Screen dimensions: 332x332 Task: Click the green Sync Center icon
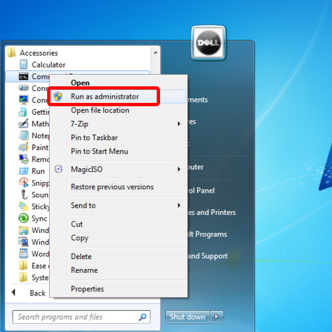(x=23, y=218)
